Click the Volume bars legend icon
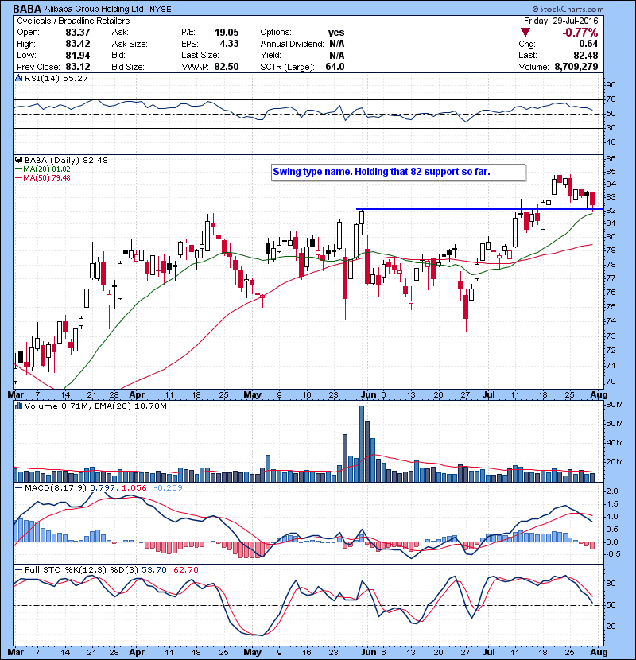This screenshot has height=660, width=636. (x=18, y=406)
